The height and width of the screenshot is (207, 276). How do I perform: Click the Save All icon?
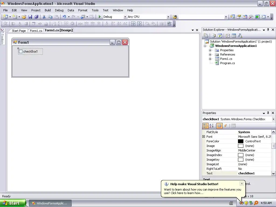(x=36, y=17)
